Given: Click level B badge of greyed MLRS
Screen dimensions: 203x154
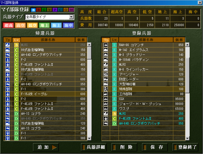Looking at the screenshot, I should (x=16, y=45).
